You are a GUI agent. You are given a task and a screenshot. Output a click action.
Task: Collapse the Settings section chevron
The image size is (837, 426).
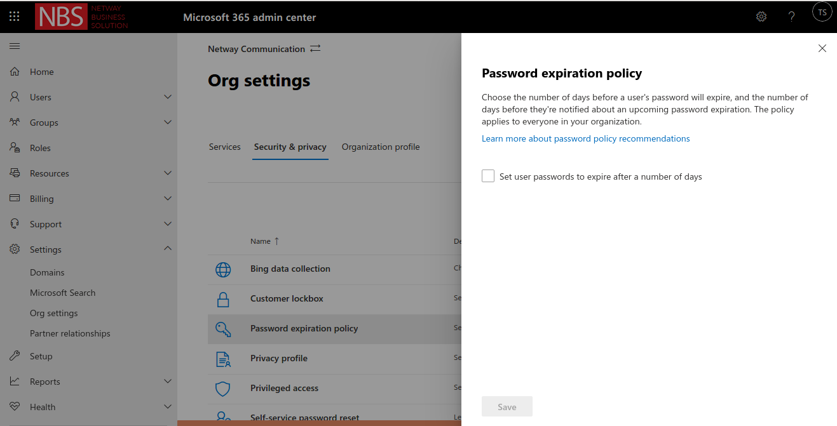tap(168, 249)
